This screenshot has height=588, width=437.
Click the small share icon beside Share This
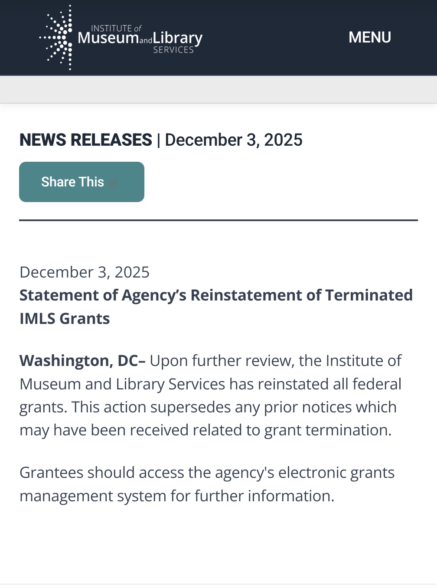(x=114, y=183)
